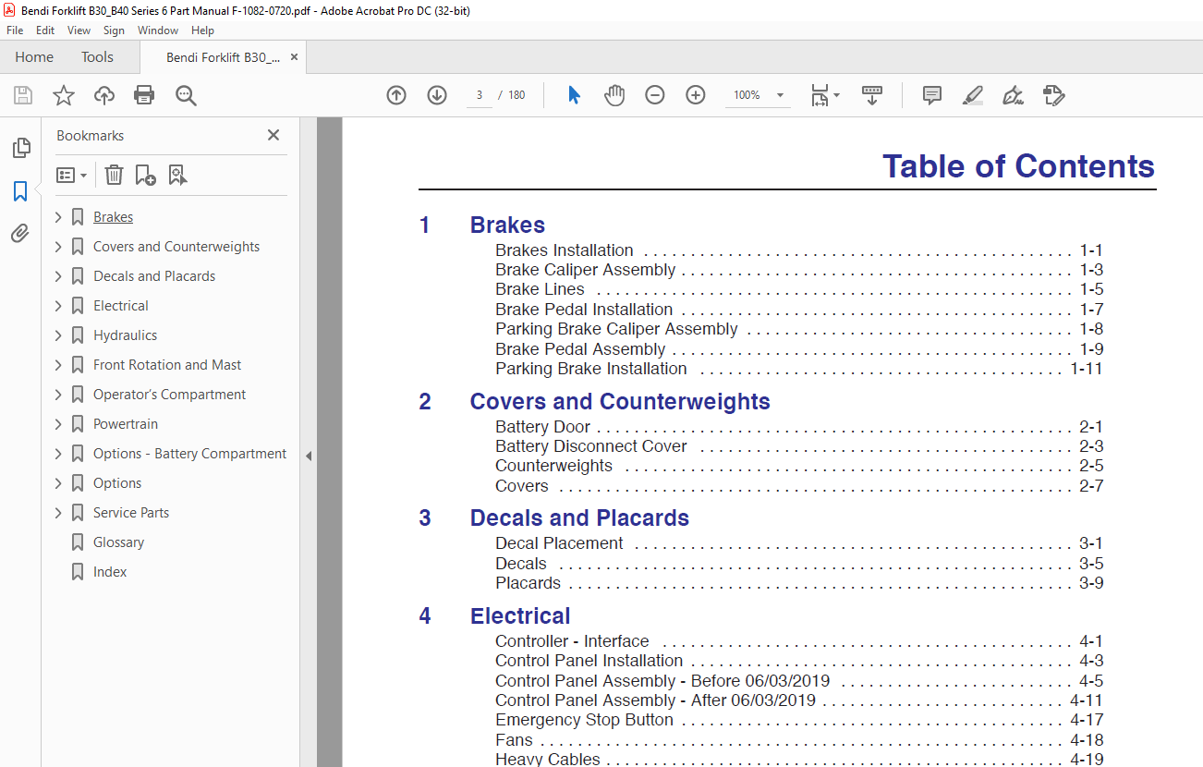
Task: Toggle the Bookmarks panel icon
Action: 20,191
